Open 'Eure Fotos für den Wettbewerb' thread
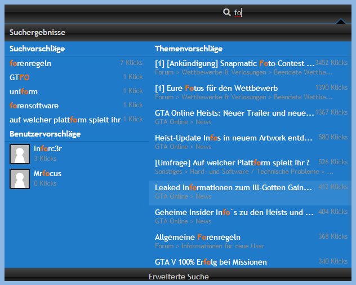 216,89
